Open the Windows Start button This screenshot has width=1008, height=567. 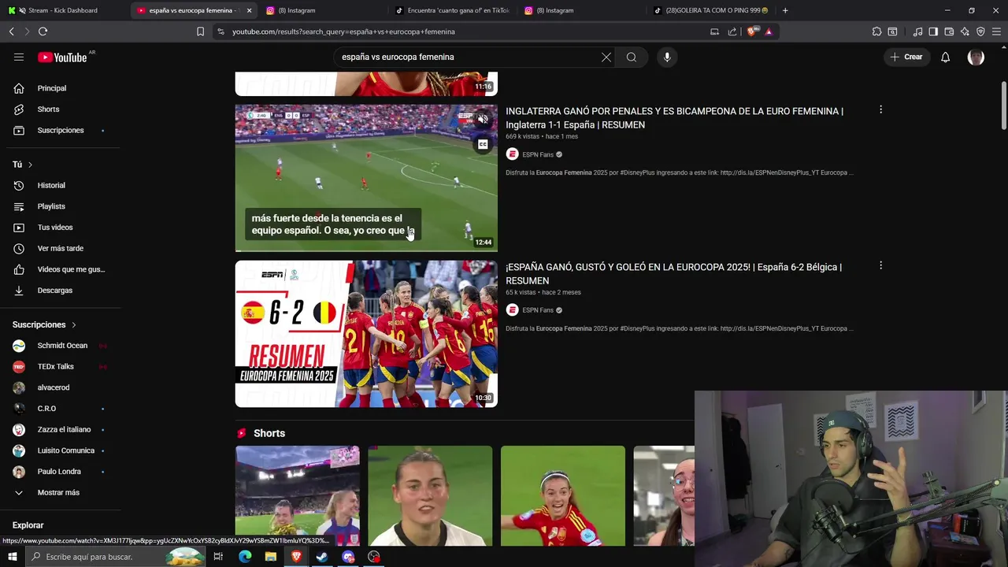click(x=12, y=557)
